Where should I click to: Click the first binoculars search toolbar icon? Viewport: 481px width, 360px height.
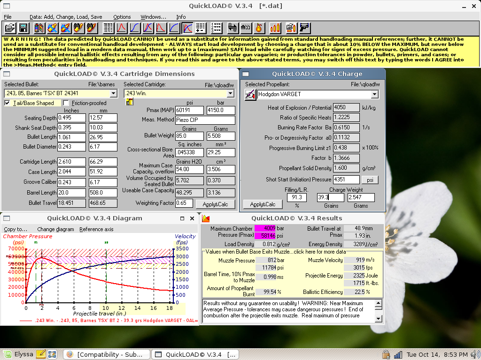79,28
